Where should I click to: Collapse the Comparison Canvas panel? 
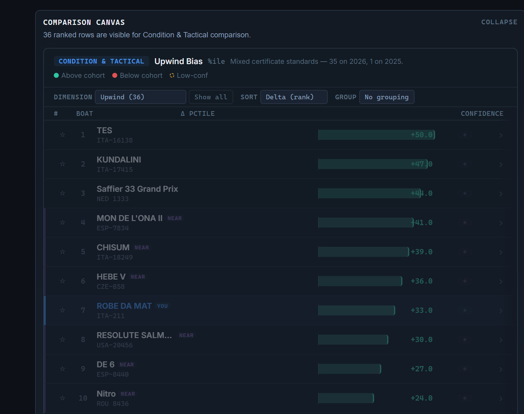point(499,22)
